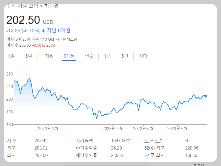The height and width of the screenshot is (166, 221).
Task: Click the after-hours +0.50 (0.25%) value
Action: [x=44, y=45]
